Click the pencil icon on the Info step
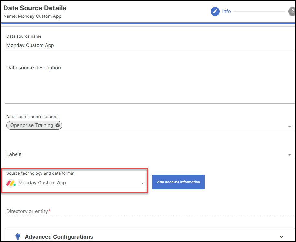Image resolution: width=296 pixels, height=242 pixels. tap(215, 12)
